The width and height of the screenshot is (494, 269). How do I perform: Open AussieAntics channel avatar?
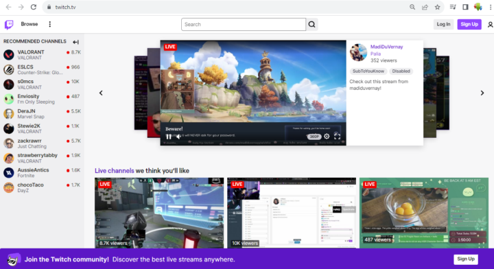click(9, 173)
